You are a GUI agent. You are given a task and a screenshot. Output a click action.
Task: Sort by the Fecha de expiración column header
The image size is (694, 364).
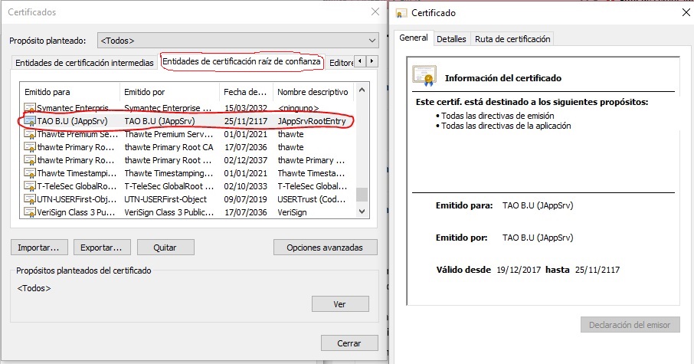tap(245, 92)
